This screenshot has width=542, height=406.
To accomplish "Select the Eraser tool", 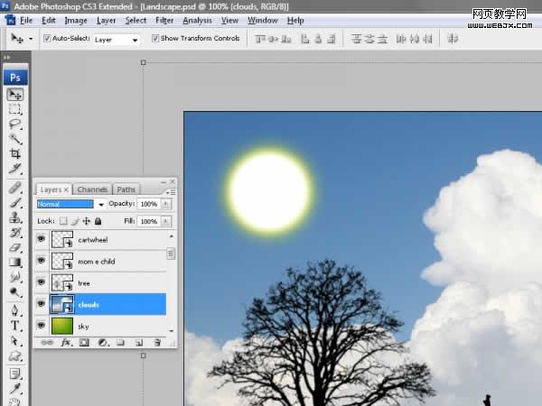I will [x=15, y=247].
